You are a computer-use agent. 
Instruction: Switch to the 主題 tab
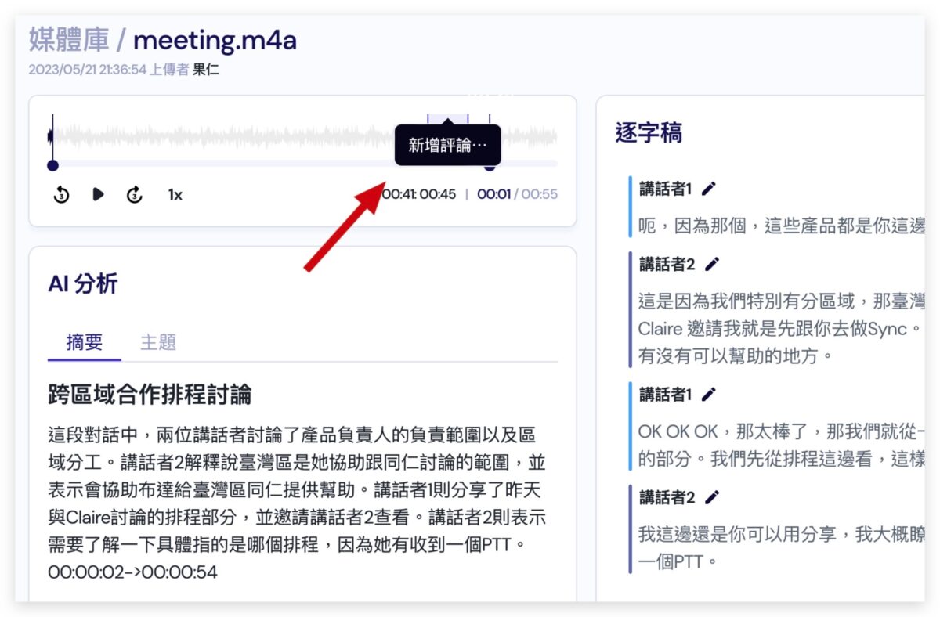[x=158, y=342]
